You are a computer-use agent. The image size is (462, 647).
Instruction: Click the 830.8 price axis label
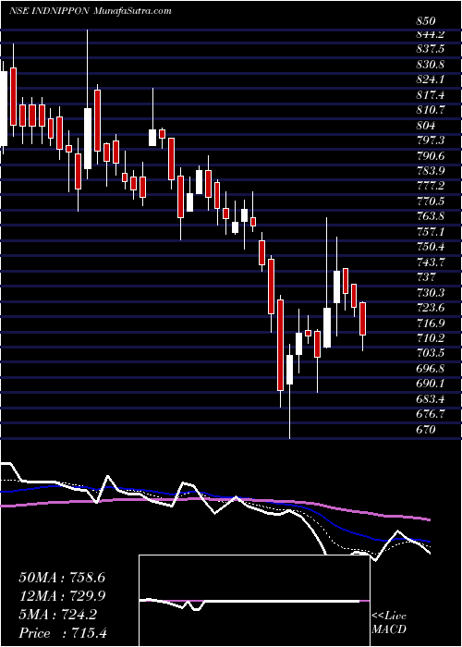click(431, 65)
